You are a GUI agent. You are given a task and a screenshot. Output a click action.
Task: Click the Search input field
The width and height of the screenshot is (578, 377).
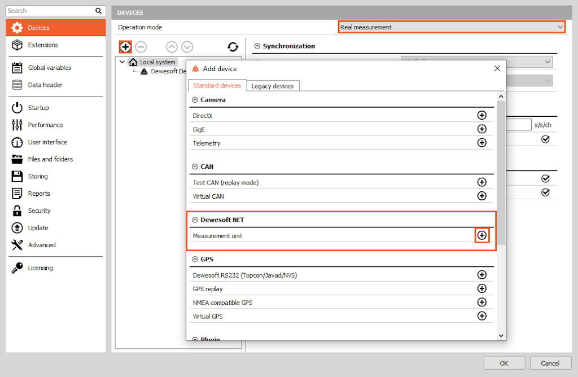click(x=50, y=11)
